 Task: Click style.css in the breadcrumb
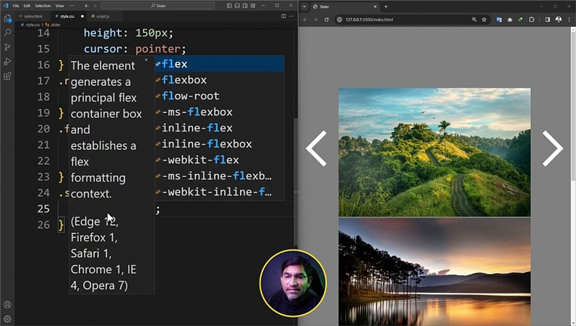(x=32, y=25)
